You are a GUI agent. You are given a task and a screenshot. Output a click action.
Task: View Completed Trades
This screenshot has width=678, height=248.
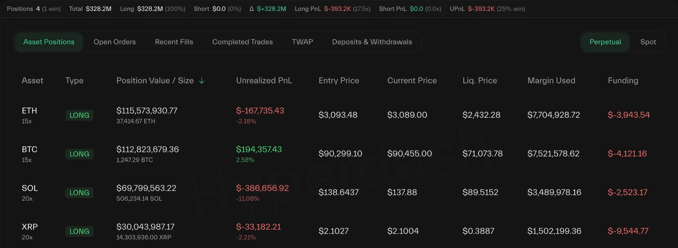click(x=242, y=42)
